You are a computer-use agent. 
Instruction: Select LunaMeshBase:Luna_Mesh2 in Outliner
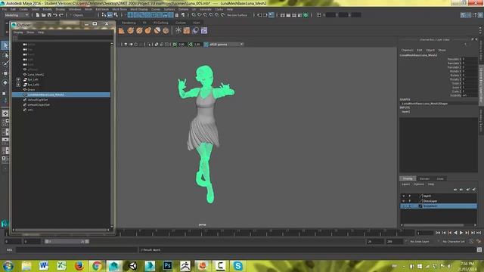[61, 94]
